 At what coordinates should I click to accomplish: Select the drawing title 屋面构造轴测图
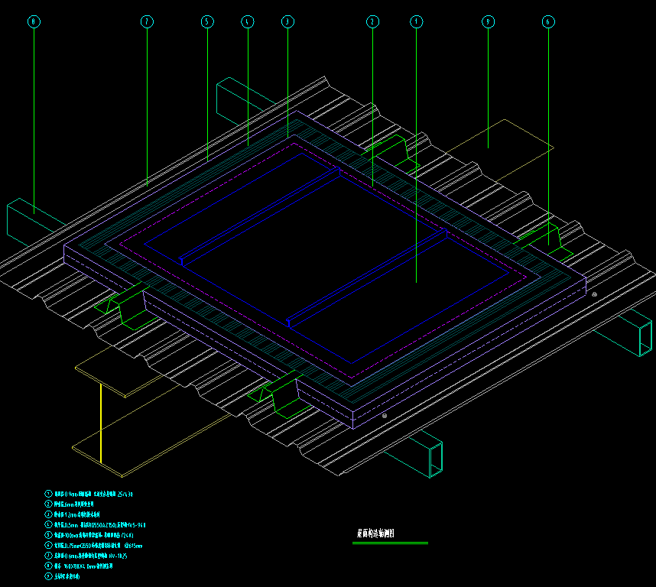click(375, 533)
